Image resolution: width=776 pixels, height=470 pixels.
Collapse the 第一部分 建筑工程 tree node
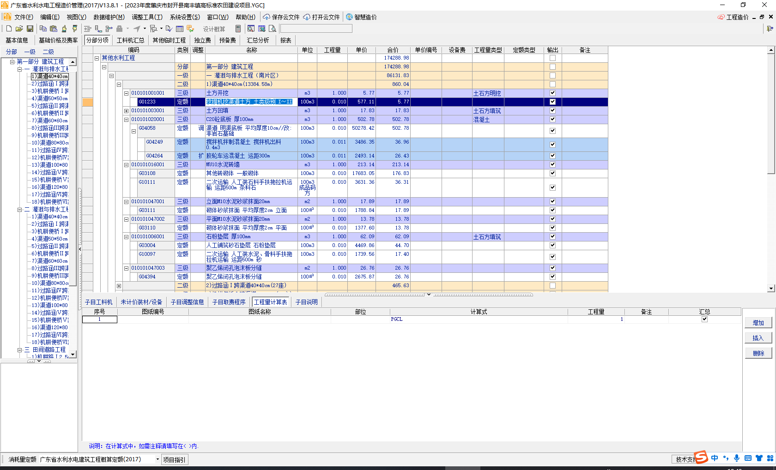tap(12, 61)
